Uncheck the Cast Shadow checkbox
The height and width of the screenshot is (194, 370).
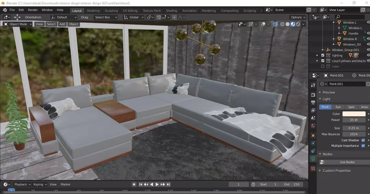[363, 140]
